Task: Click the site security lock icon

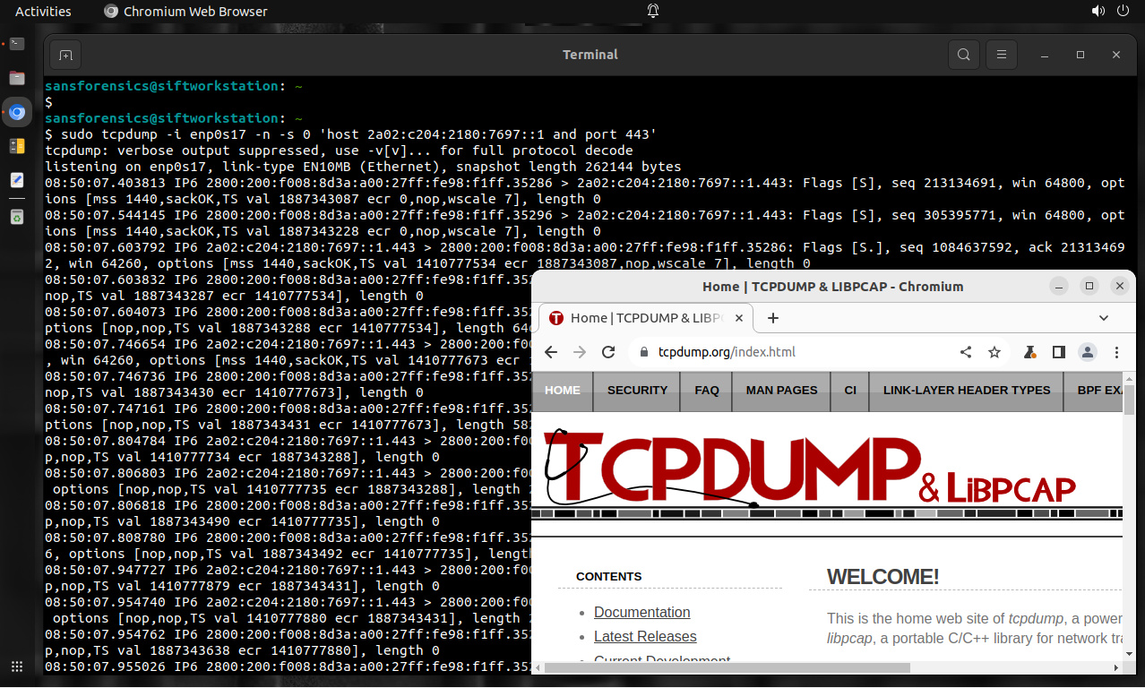Action: point(644,352)
